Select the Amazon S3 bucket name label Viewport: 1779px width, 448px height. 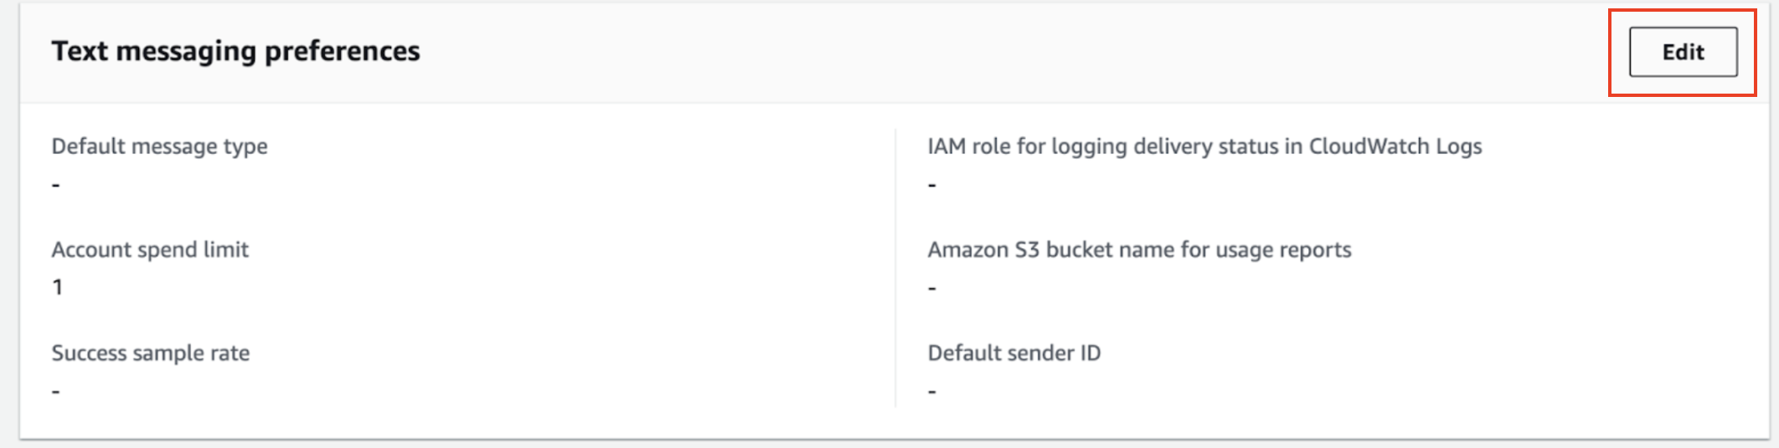1139,250
